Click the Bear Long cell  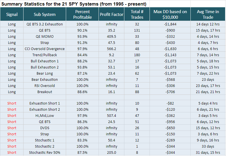click(45, 74)
